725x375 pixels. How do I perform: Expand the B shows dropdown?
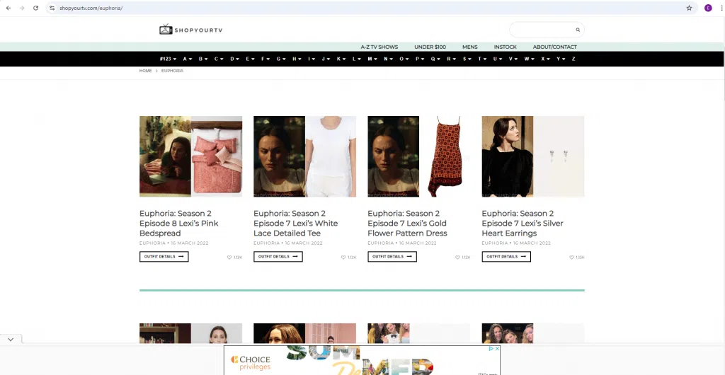[203, 59]
